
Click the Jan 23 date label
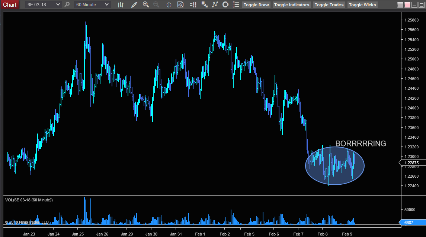(29, 234)
